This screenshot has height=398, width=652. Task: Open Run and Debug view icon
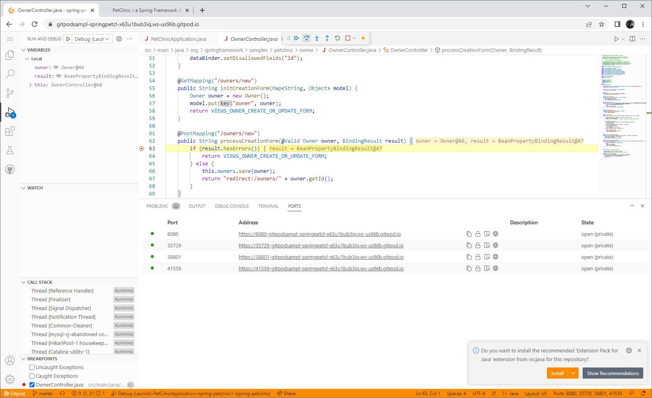pyautogui.click(x=10, y=112)
